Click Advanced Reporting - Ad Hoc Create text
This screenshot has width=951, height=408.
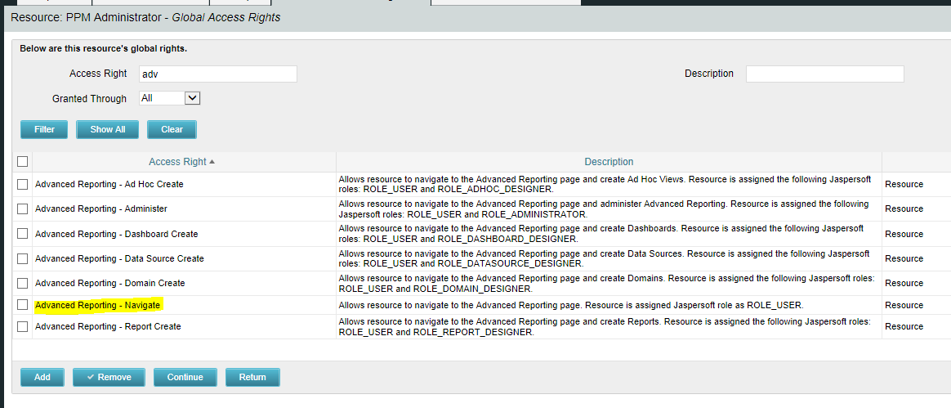coord(109,184)
